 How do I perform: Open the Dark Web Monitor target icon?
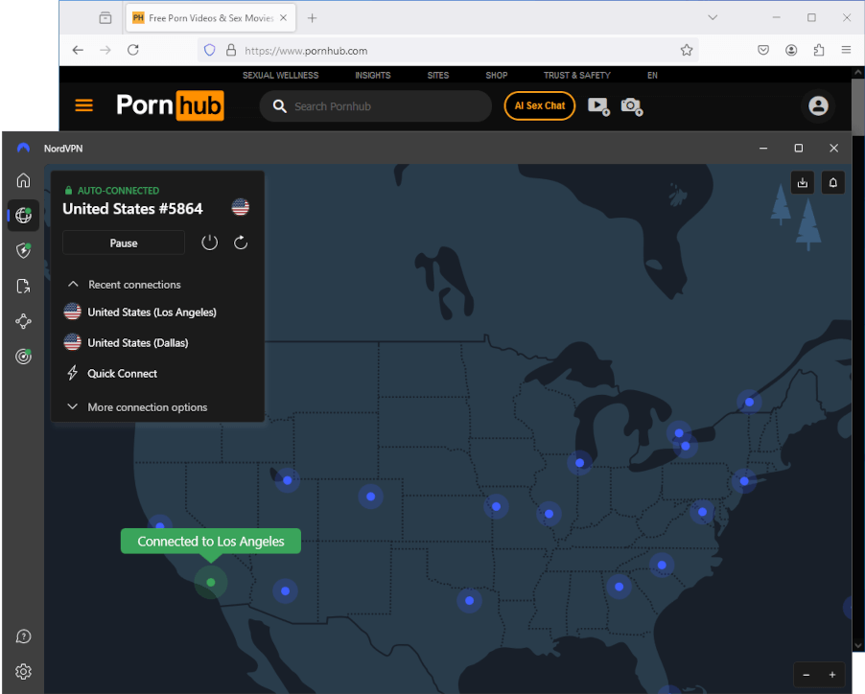[23, 356]
